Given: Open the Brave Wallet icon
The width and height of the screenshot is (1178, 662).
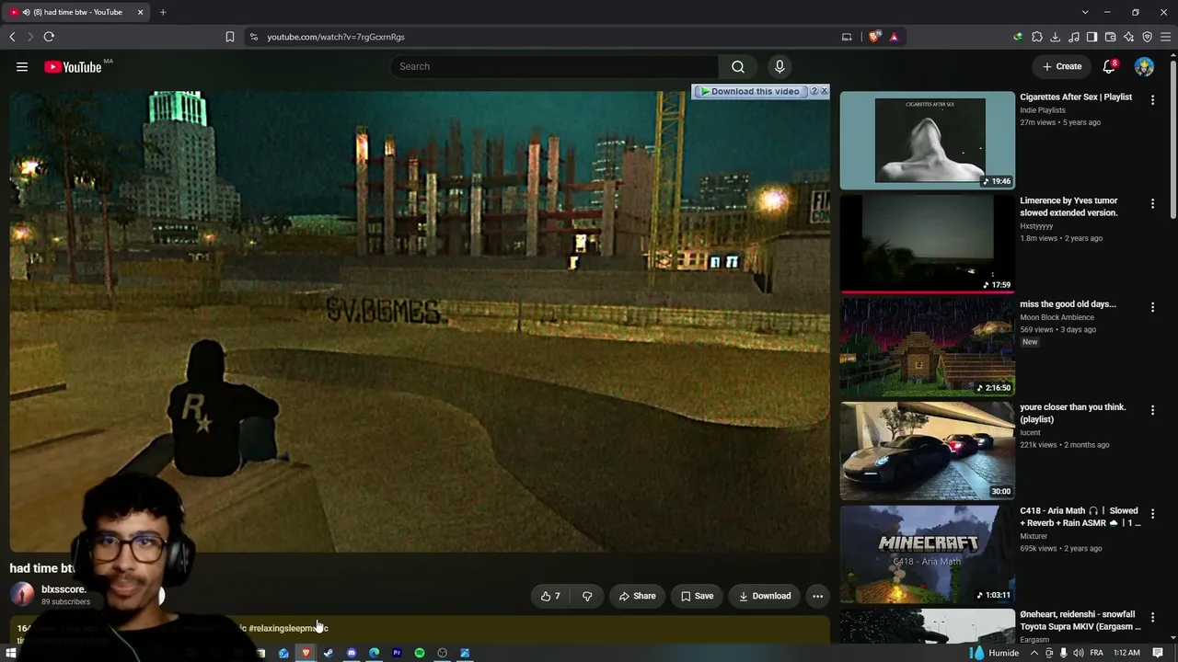Looking at the screenshot, I should point(1111,37).
